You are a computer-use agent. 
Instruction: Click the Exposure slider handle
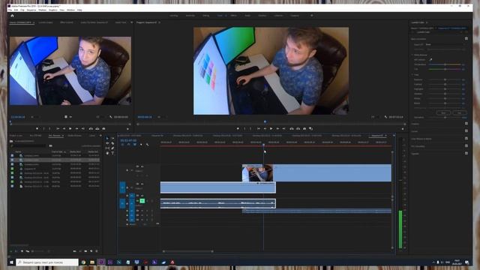[445, 79]
